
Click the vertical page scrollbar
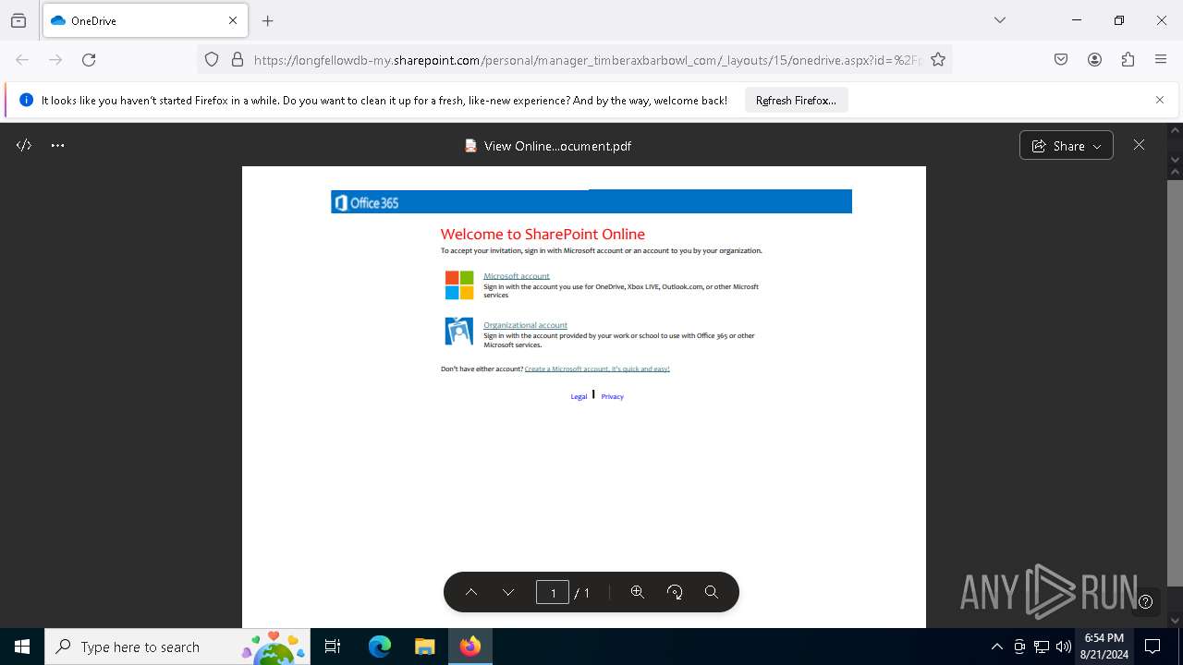point(1175,383)
